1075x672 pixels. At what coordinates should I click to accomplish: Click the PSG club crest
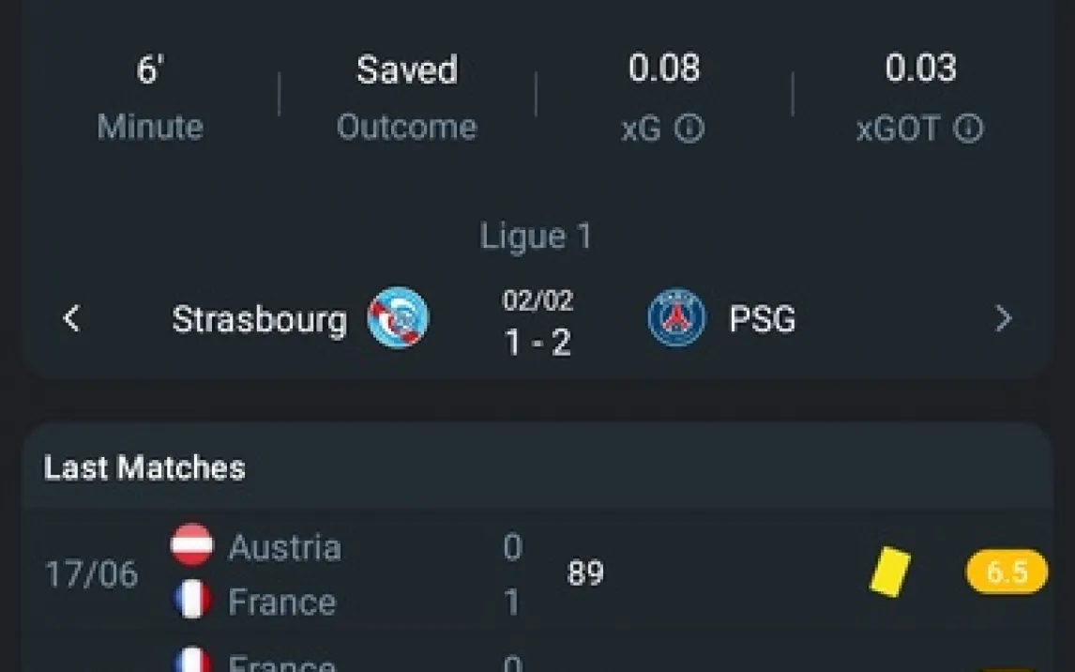[676, 318]
